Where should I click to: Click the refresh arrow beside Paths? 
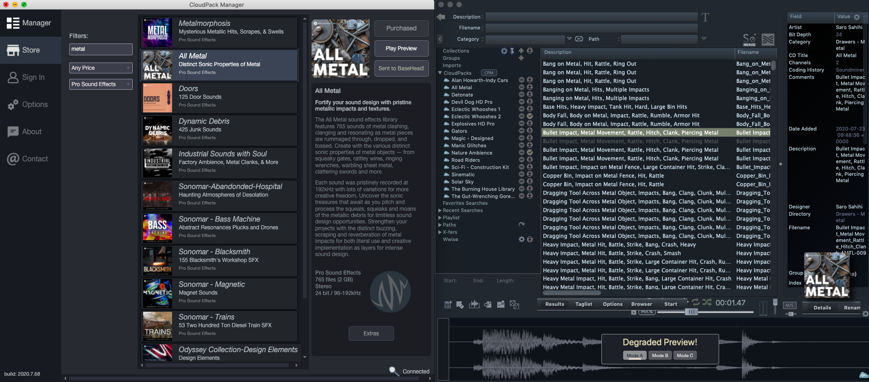point(522,224)
